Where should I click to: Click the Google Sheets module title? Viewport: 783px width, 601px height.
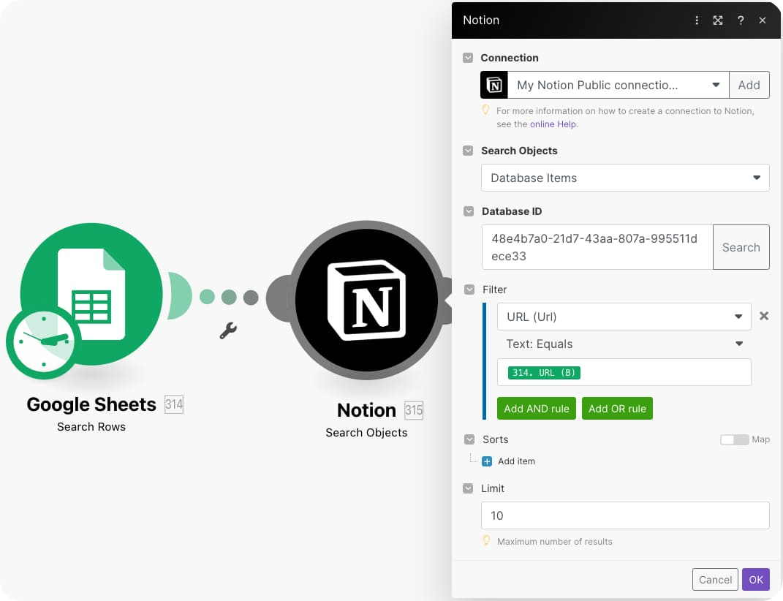(x=91, y=404)
